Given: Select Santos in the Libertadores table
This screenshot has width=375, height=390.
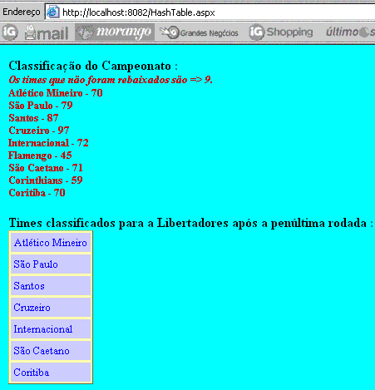Looking at the screenshot, I should coord(51,286).
